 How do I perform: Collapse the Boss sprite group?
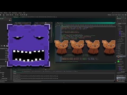tap(118, 30)
